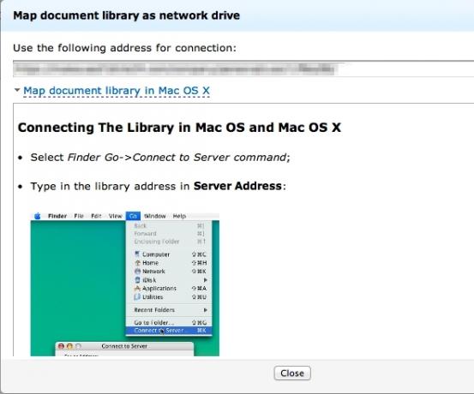Click Help in the embedded menu bar

(x=179, y=216)
